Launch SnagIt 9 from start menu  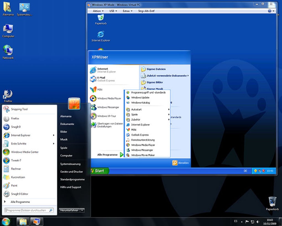pos(16,127)
